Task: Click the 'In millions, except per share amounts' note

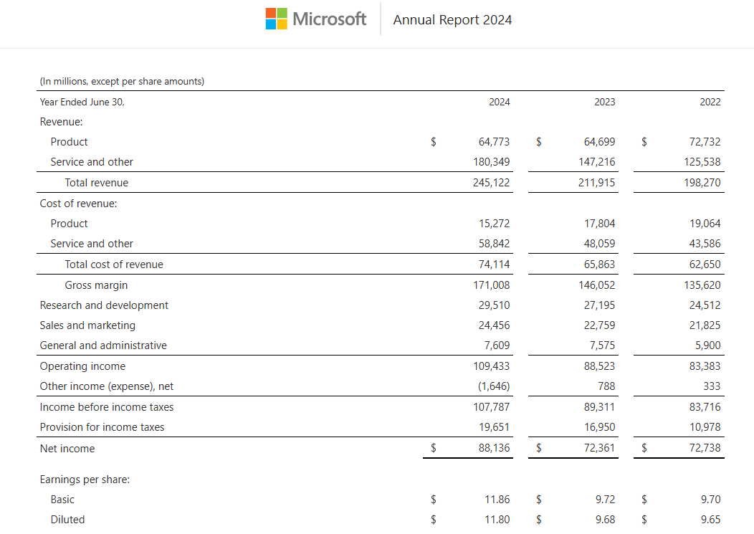Action: pos(122,81)
